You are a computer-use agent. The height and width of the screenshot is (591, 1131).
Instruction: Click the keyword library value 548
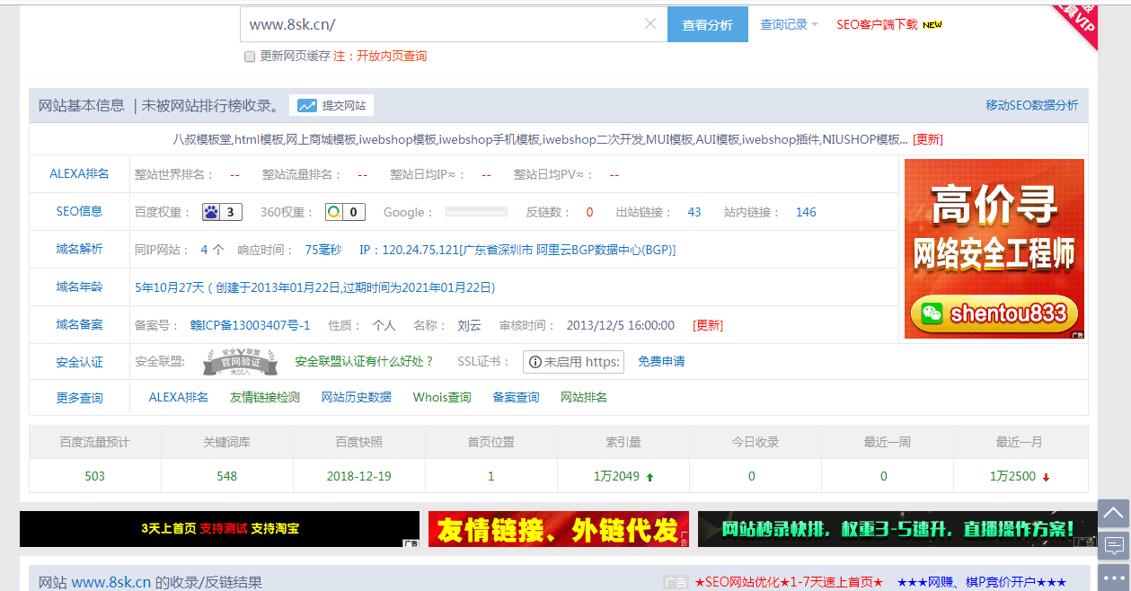[227, 476]
